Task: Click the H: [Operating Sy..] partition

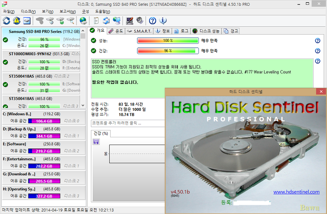Action: (x=44, y=192)
